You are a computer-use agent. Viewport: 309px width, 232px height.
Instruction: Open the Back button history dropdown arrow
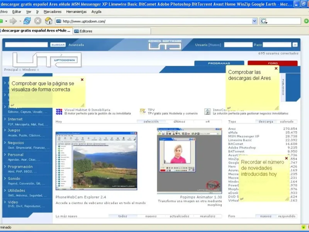pos(6,21)
